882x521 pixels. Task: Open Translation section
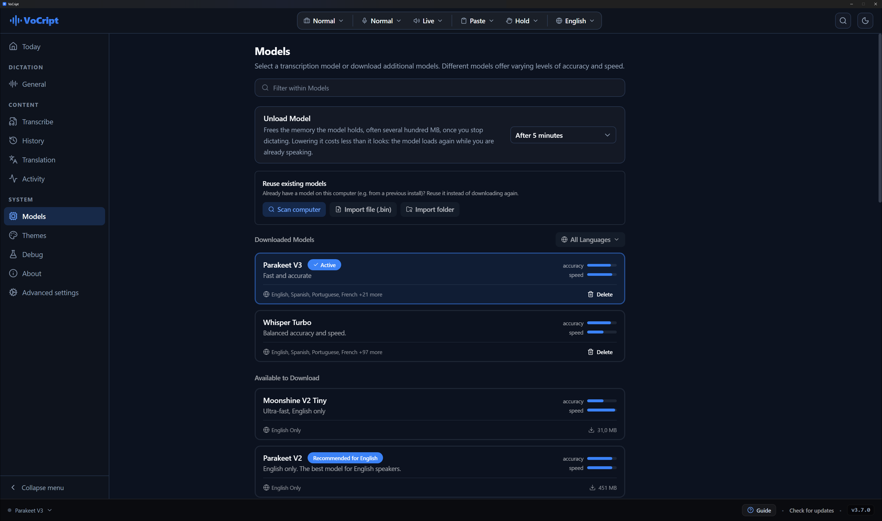pyautogui.click(x=55, y=159)
